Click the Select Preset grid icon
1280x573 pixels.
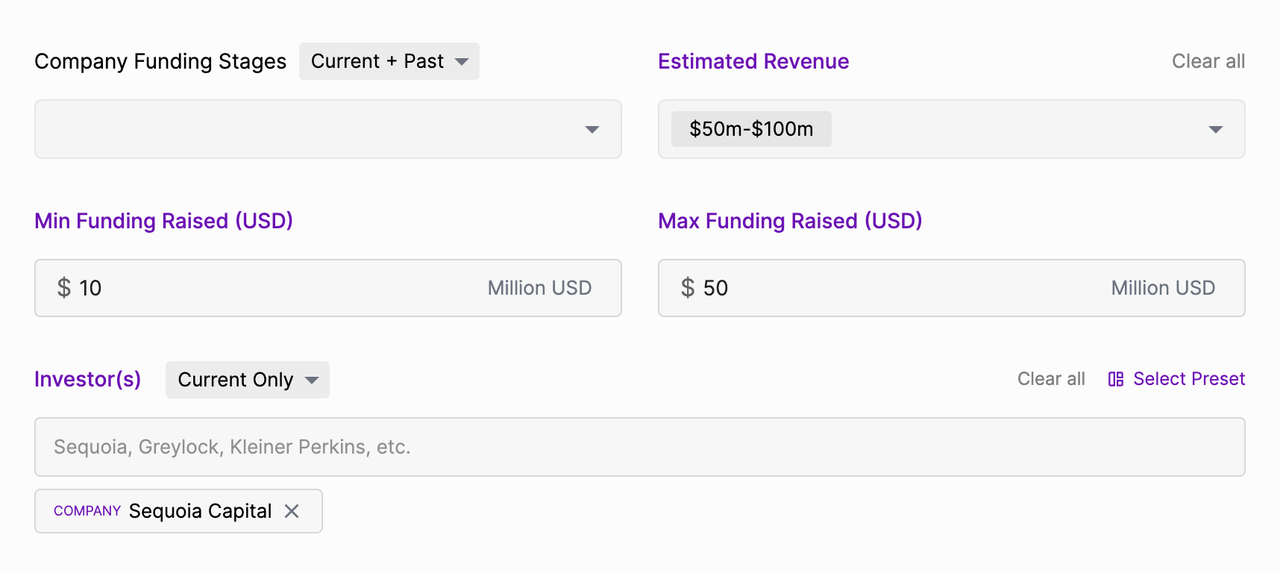[x=1116, y=379]
